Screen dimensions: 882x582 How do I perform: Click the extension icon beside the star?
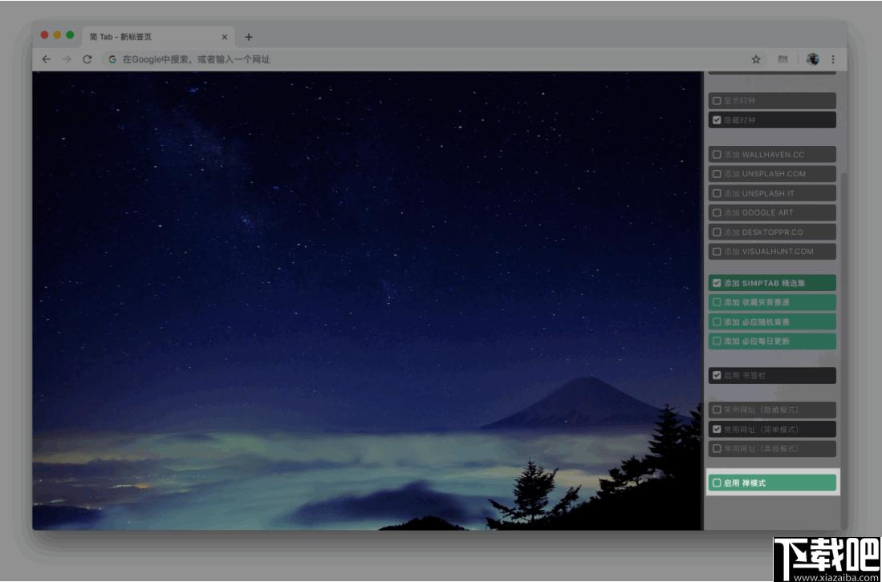782,59
